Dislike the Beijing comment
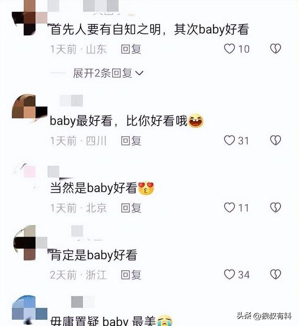298x326 pixels. [x=276, y=207]
